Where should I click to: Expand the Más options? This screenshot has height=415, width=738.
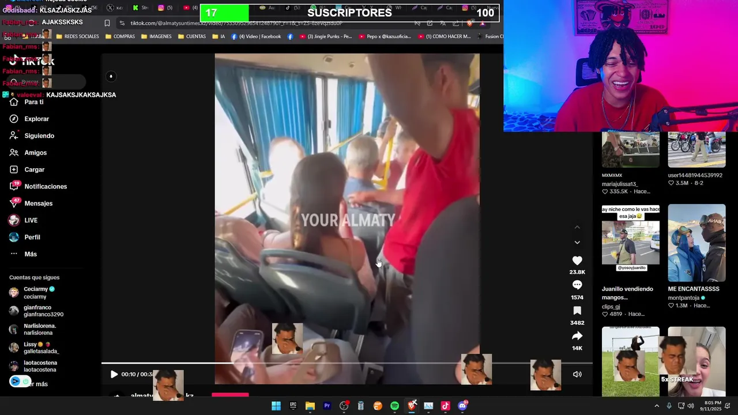point(23,254)
